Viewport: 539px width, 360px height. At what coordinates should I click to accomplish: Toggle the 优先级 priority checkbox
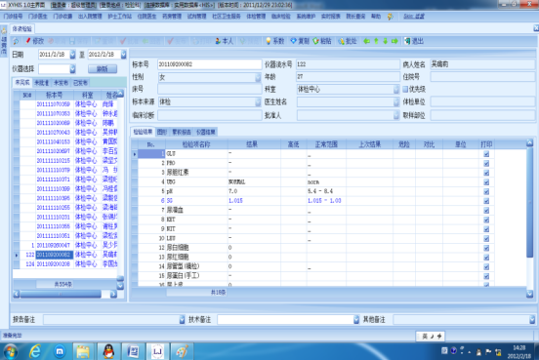pos(405,90)
